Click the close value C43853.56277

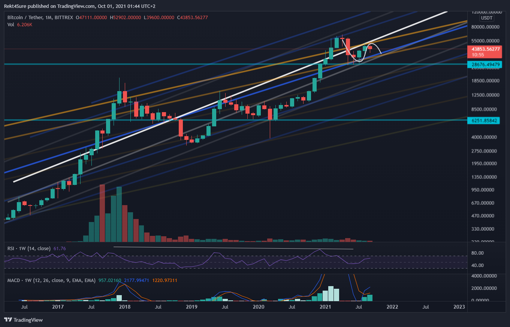click(192, 18)
